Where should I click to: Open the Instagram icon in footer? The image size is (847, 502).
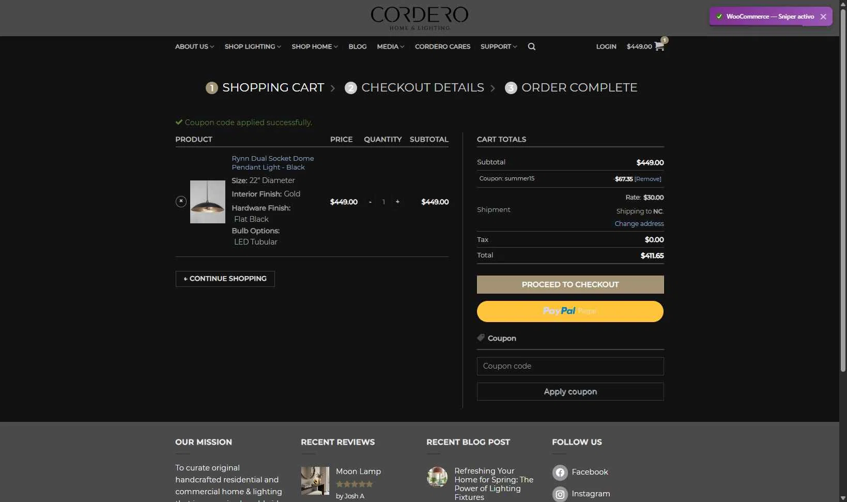(x=560, y=494)
